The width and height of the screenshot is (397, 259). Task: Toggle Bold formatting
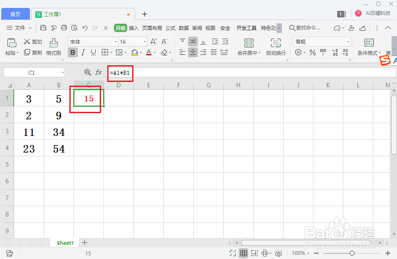tap(73, 52)
